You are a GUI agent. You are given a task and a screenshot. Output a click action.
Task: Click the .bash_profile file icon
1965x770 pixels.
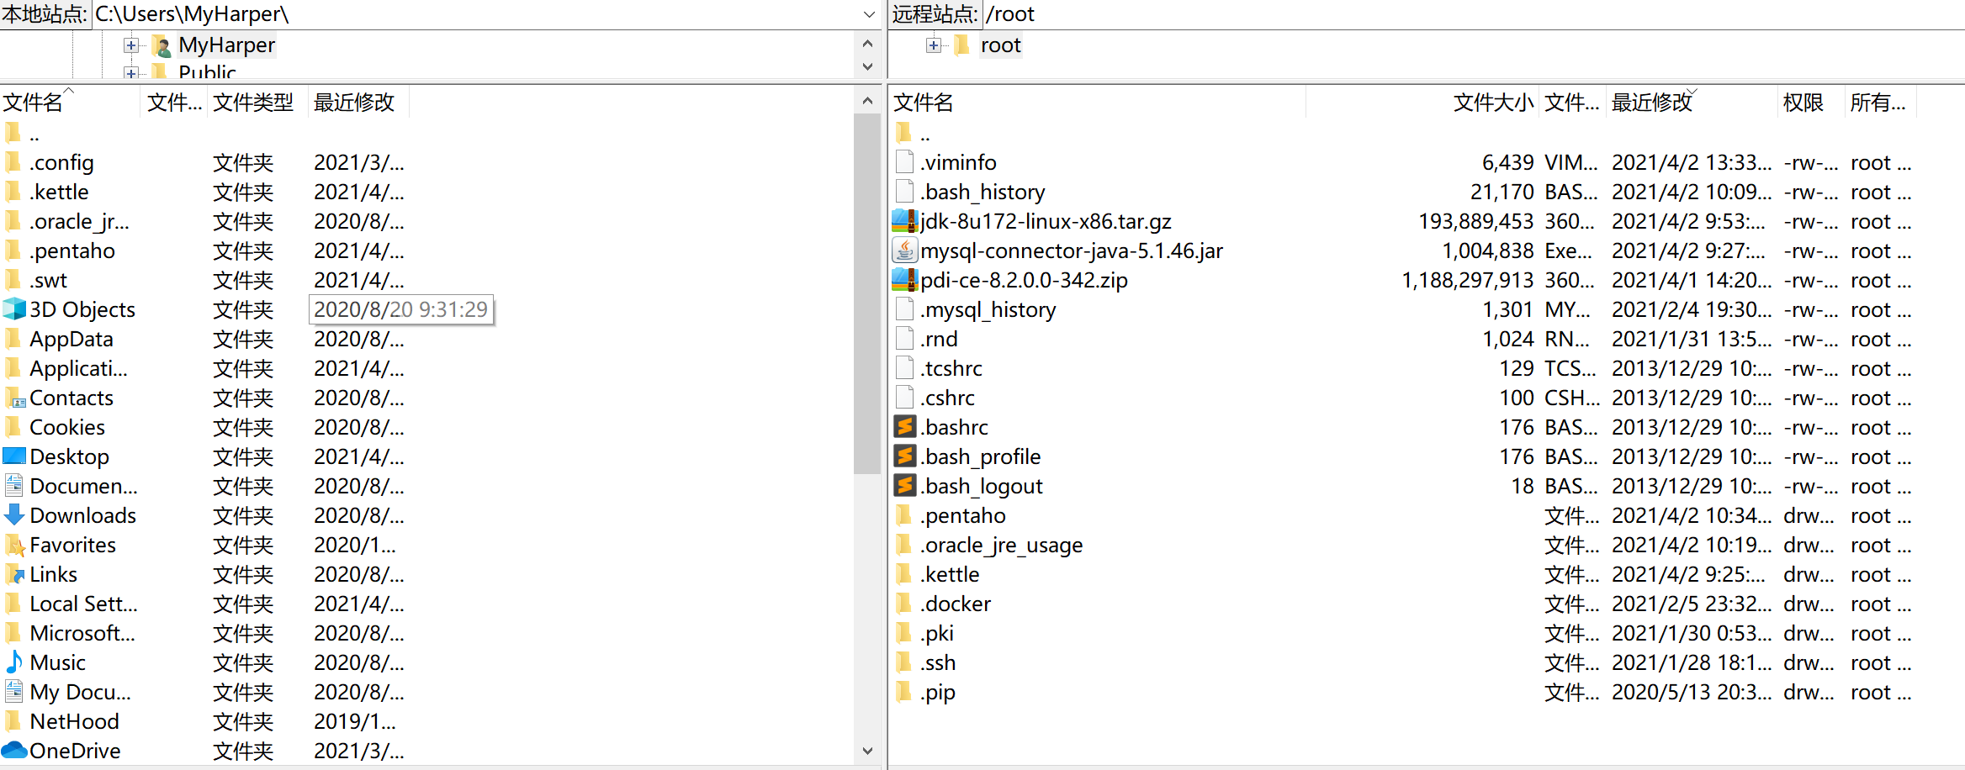(903, 456)
